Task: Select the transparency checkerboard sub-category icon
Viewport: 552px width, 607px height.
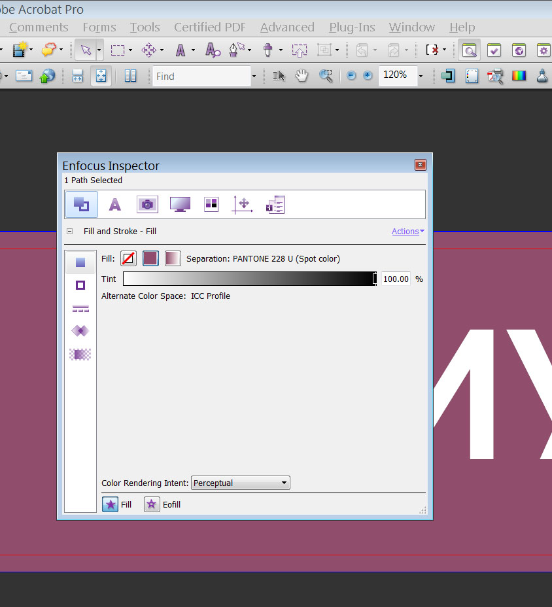Action: click(80, 355)
